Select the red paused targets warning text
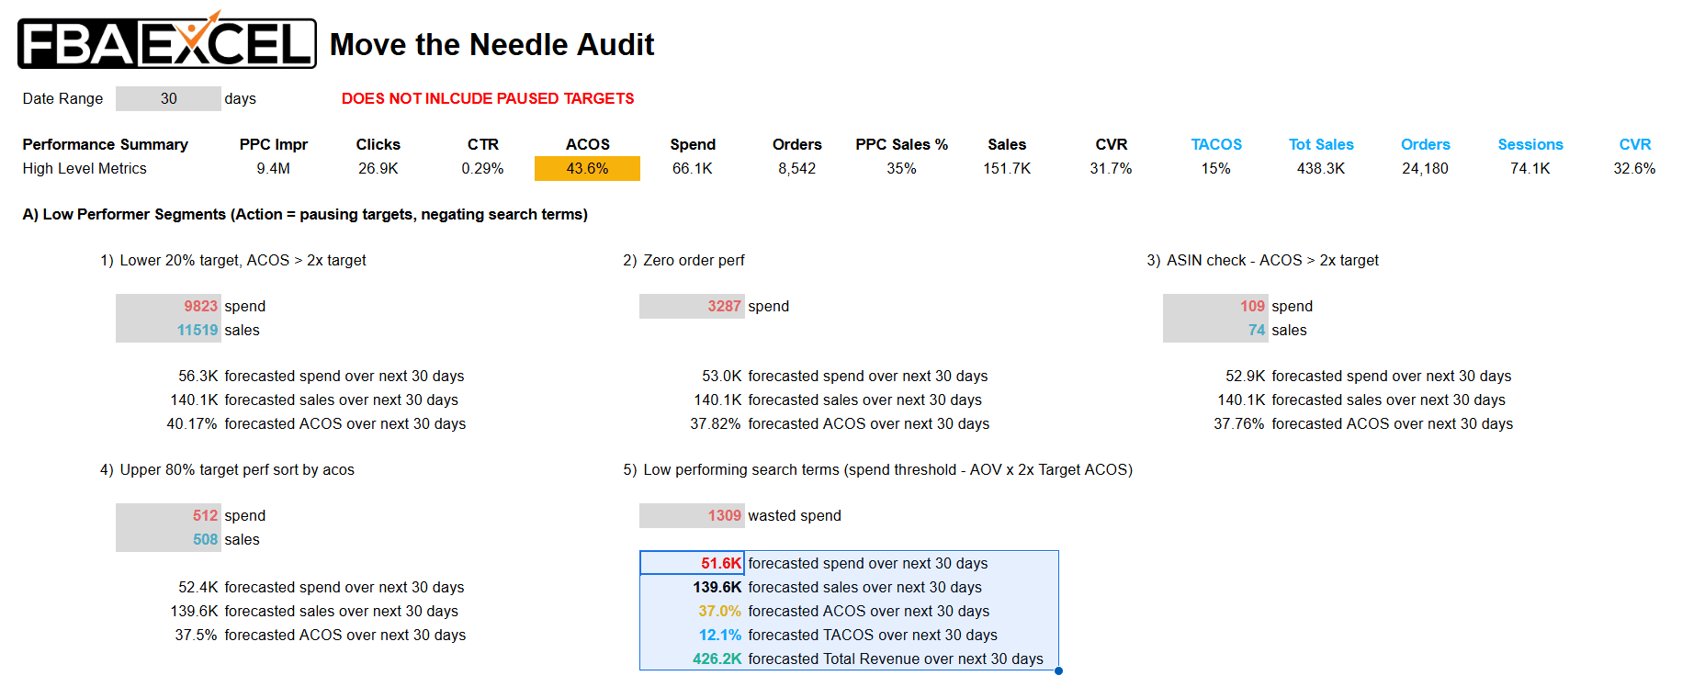The height and width of the screenshot is (698, 1705). click(488, 98)
